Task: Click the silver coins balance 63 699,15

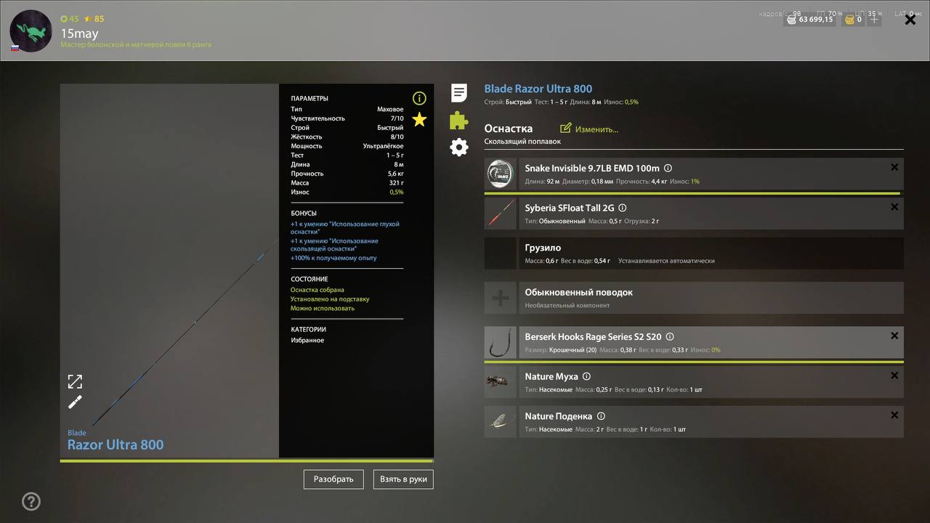Action: [x=809, y=20]
